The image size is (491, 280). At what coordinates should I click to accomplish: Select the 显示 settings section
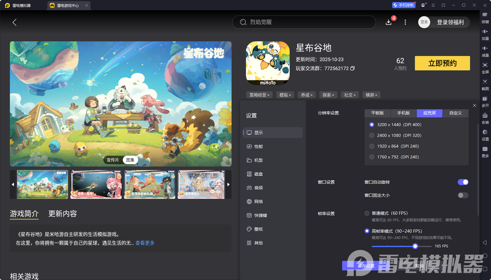(x=273, y=133)
